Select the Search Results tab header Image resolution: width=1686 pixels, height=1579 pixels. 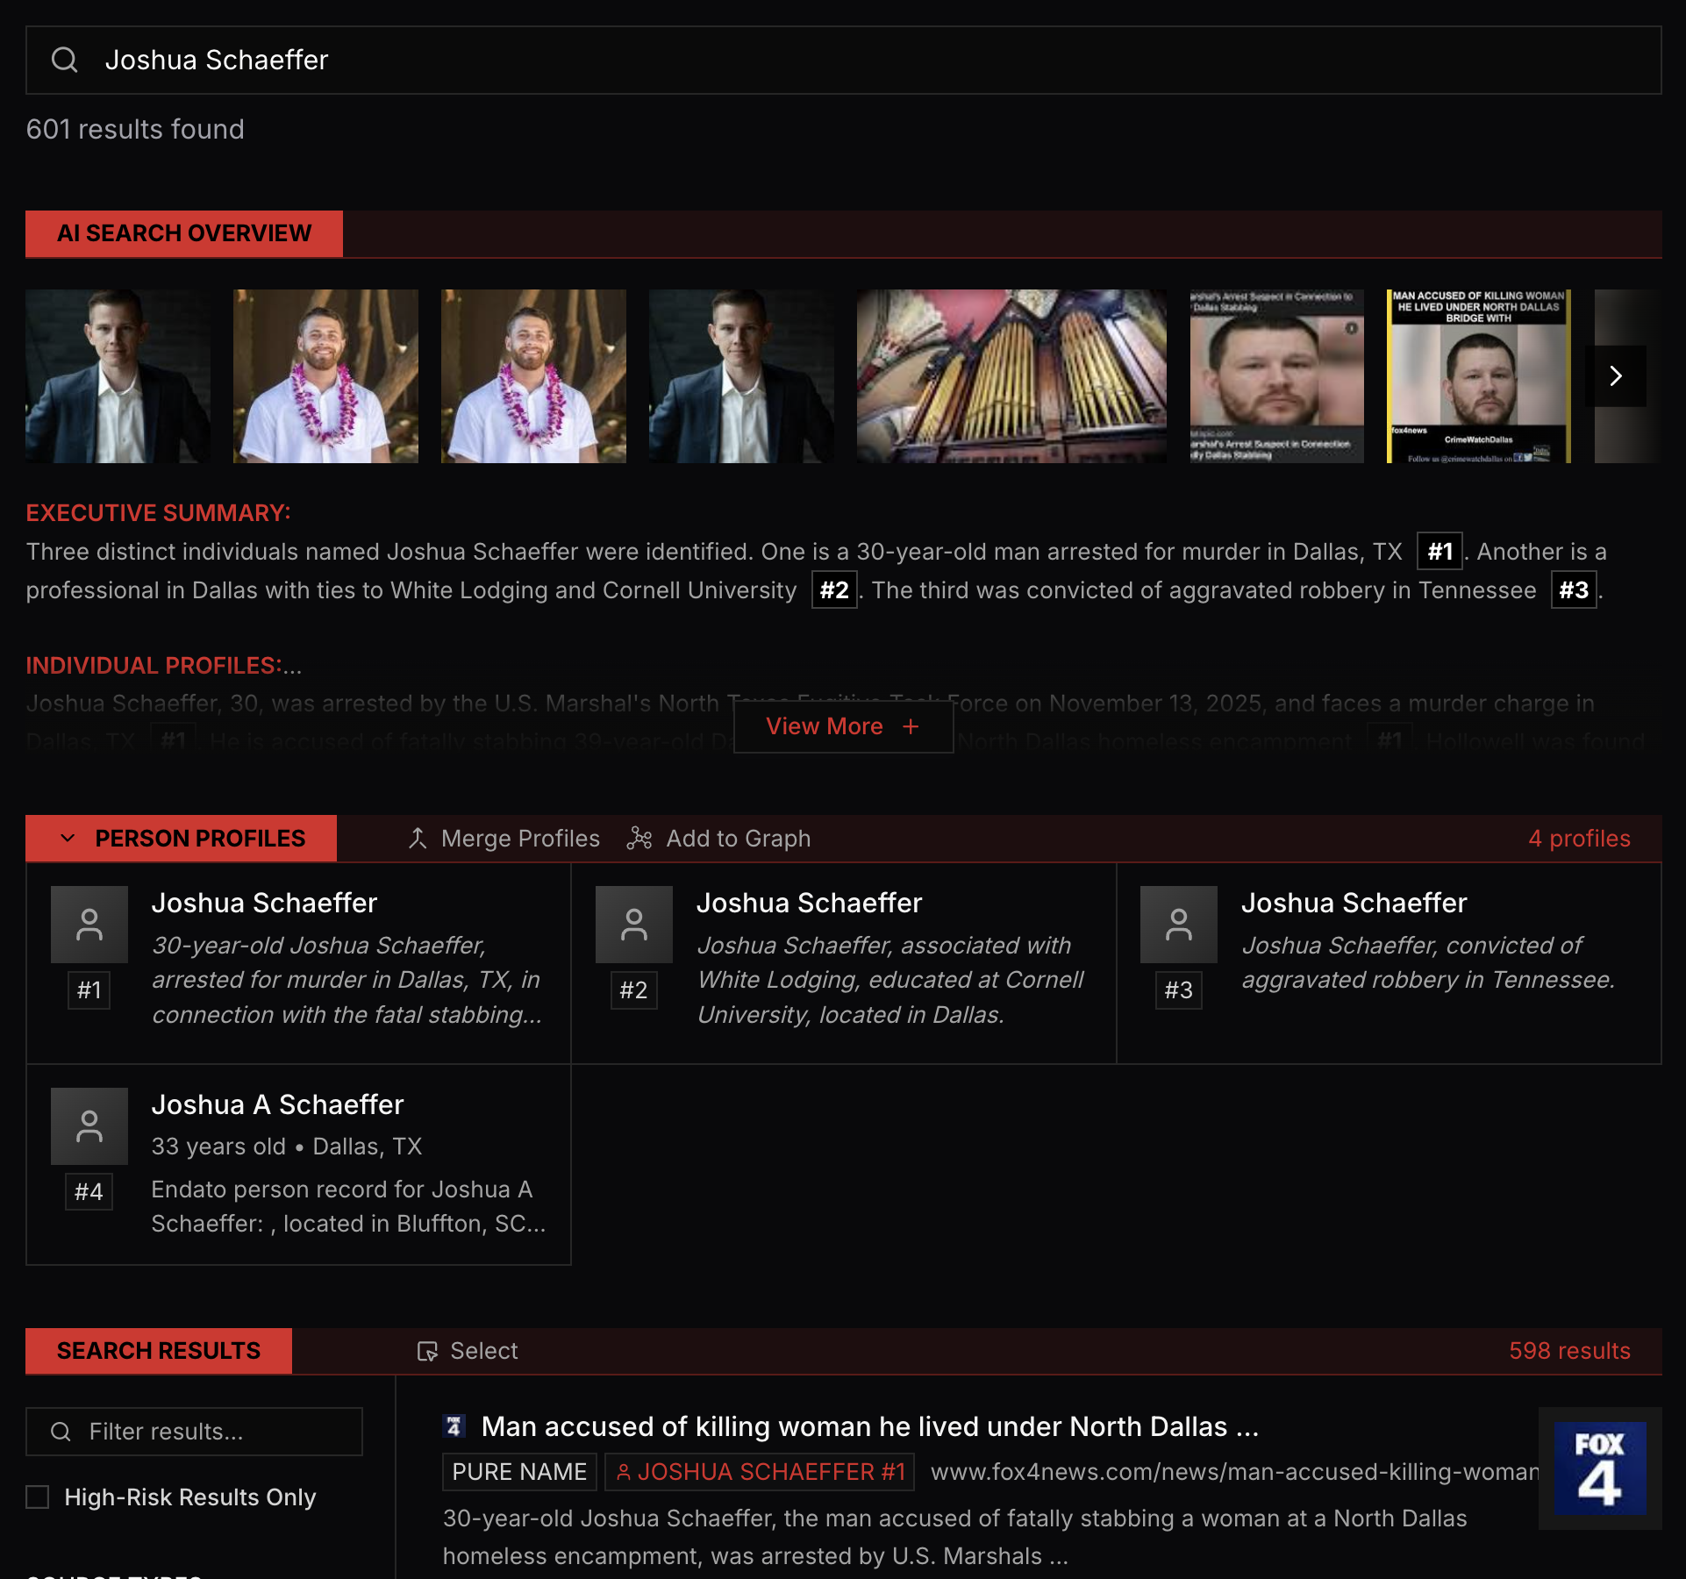(159, 1351)
